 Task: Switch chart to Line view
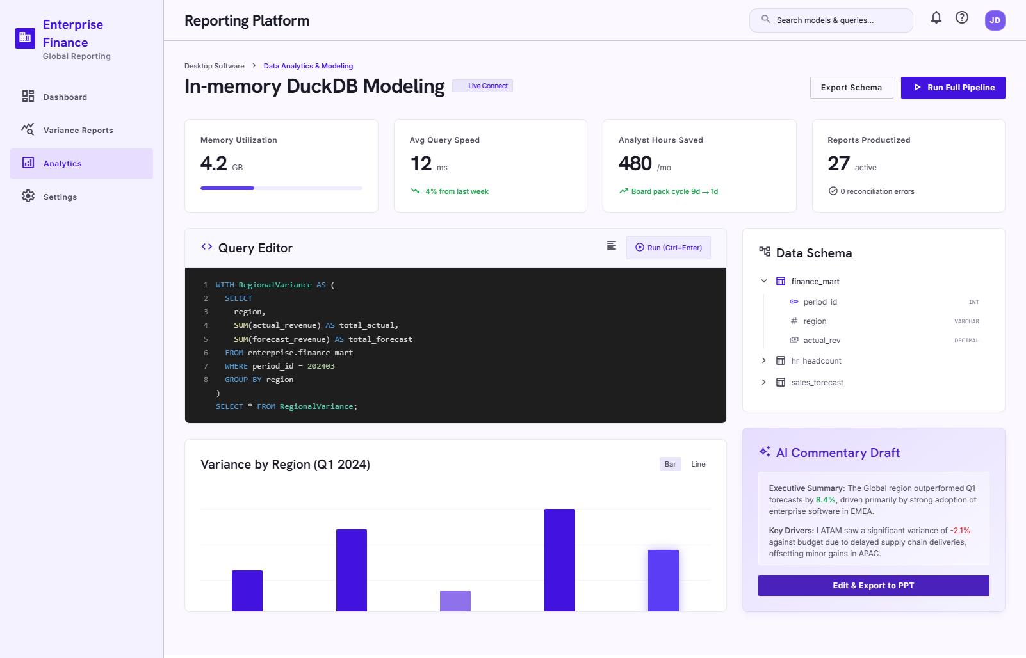[698, 464]
